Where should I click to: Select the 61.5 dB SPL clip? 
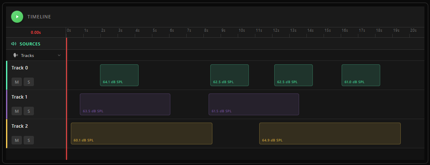[254, 104]
